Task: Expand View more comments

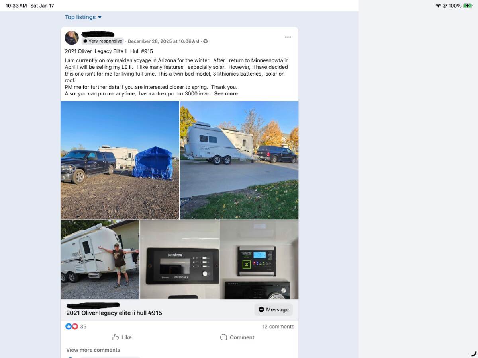Action: 93,350
